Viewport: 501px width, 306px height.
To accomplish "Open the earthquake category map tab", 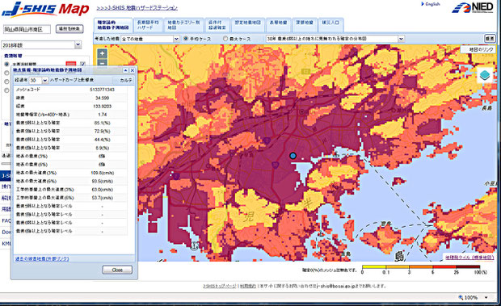I will 183,25.
